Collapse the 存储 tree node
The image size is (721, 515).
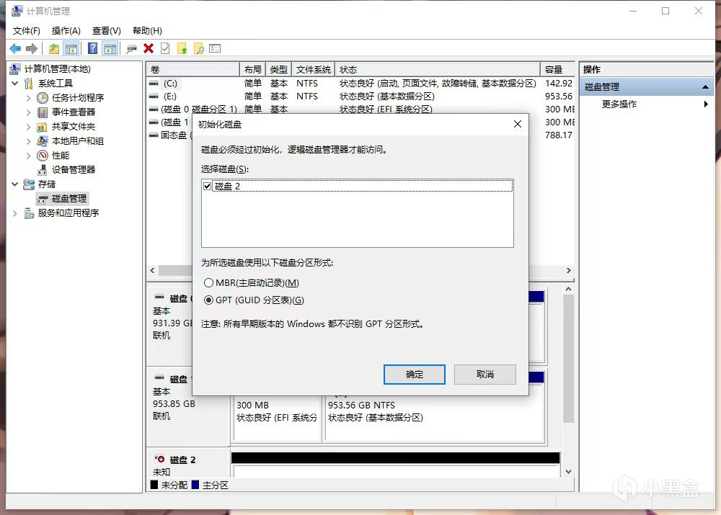point(14,184)
